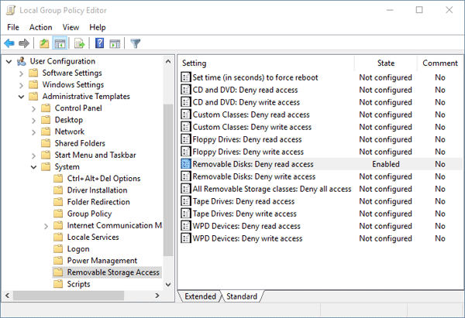Open the Action menu
465x318 pixels.
(x=40, y=27)
